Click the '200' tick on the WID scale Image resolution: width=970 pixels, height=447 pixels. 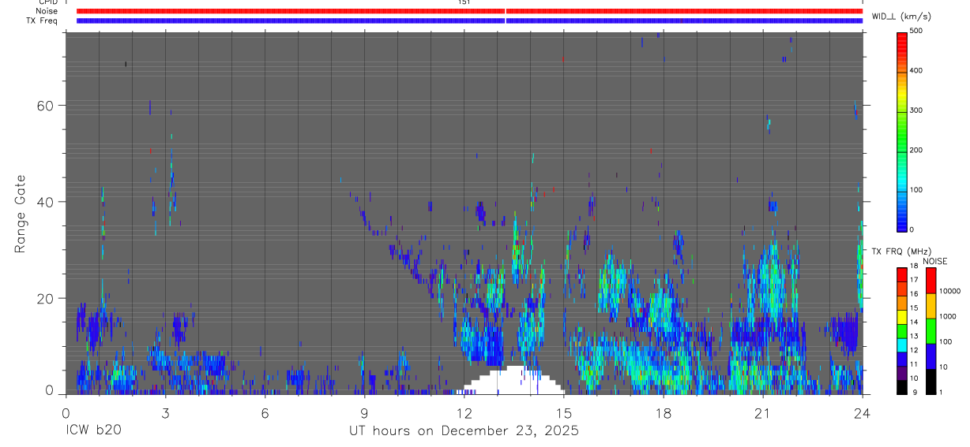click(916, 150)
